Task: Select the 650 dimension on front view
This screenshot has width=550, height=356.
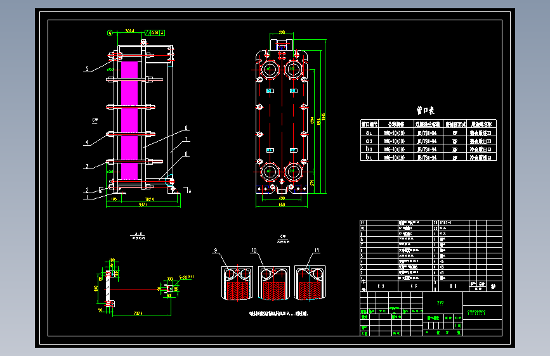Action: click(x=282, y=205)
